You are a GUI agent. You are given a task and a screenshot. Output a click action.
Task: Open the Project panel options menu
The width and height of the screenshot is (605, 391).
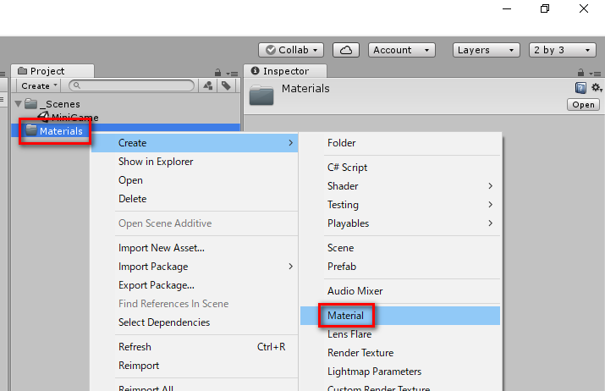(x=233, y=74)
